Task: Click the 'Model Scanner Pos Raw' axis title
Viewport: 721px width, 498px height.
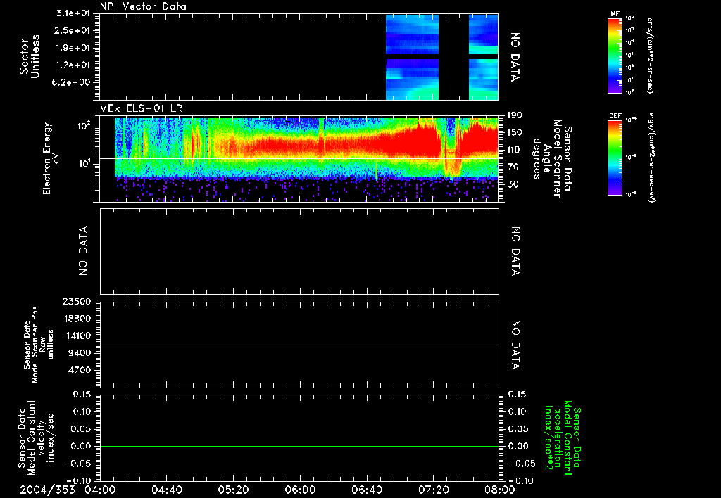Action: [x=38, y=345]
